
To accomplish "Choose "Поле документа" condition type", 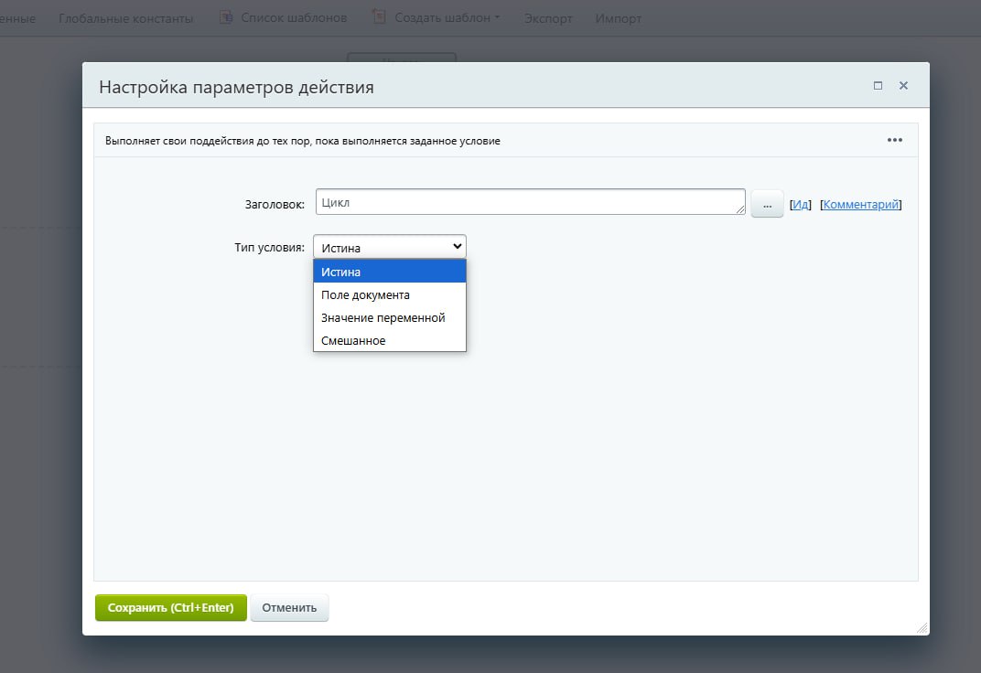I will point(389,295).
